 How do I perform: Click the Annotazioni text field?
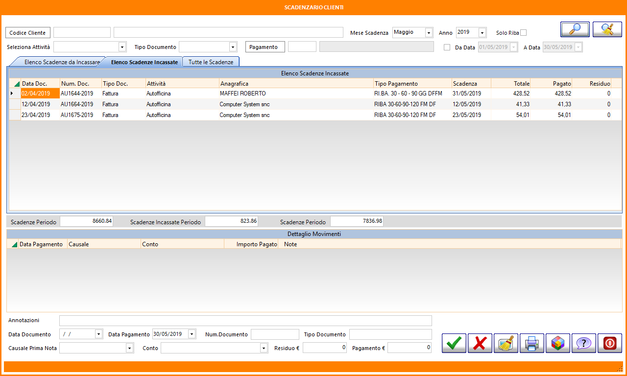pyautogui.click(x=245, y=321)
